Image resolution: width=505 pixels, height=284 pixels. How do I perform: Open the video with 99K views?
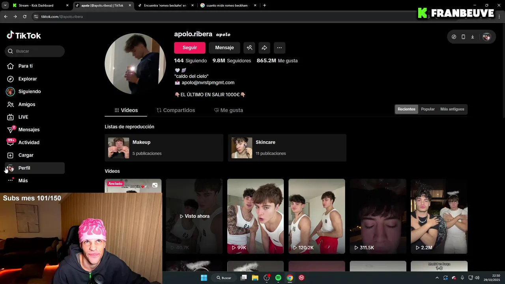pyautogui.click(x=255, y=216)
